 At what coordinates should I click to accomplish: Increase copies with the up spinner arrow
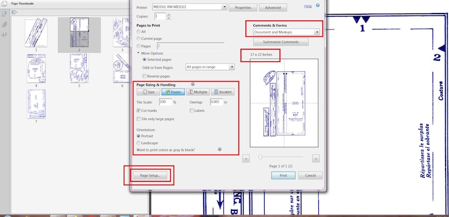[168, 14]
